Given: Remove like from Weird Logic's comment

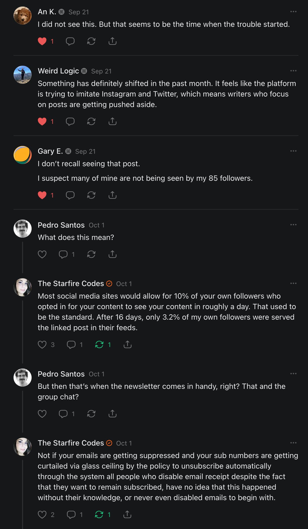Looking at the screenshot, I should (x=42, y=122).
